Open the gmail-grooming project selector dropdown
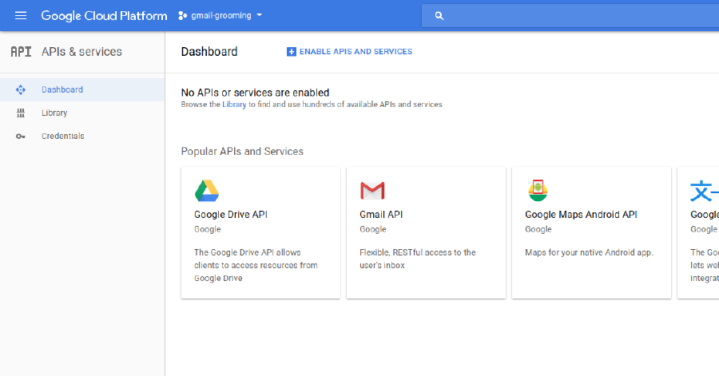The width and height of the screenshot is (719, 376). click(x=220, y=16)
